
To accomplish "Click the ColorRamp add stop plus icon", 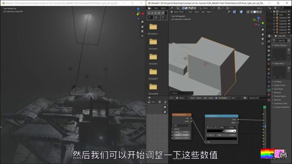I will 208,128.
